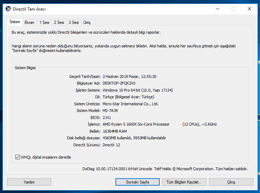
Task: Select the 2 Sesi tab
Action: (59, 22)
